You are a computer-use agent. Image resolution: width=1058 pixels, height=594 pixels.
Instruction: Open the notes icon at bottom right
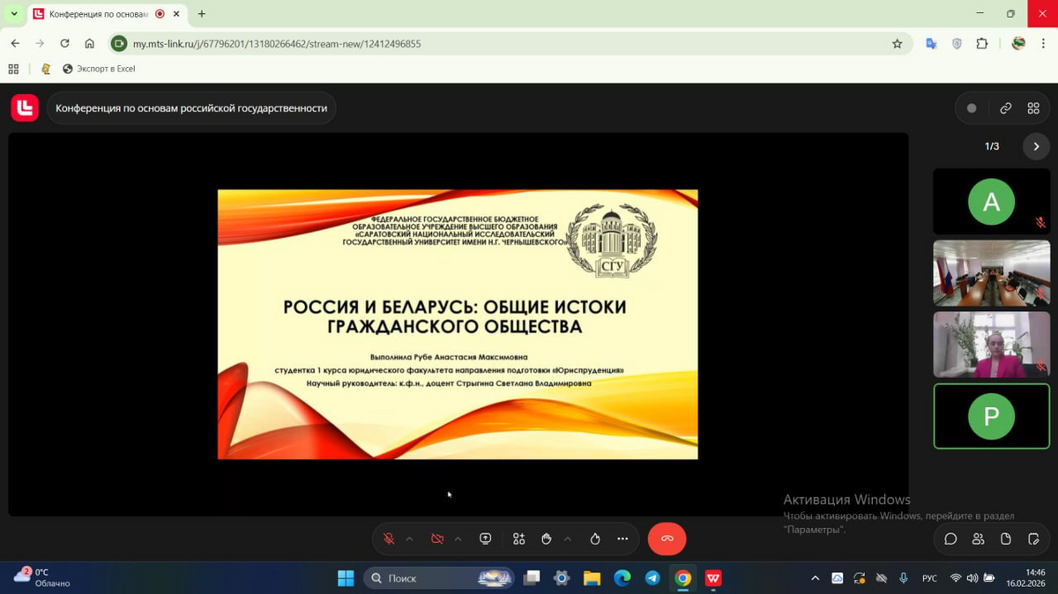tap(1033, 538)
